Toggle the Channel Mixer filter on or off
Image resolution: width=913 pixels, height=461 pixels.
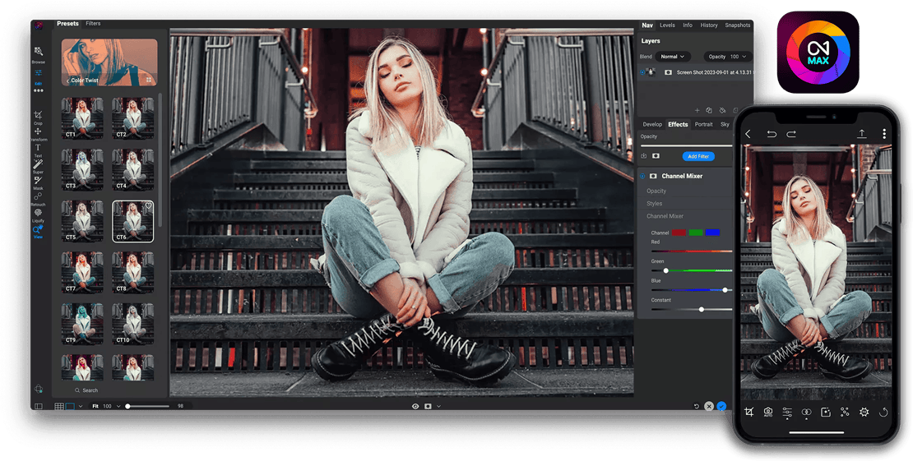[642, 176]
